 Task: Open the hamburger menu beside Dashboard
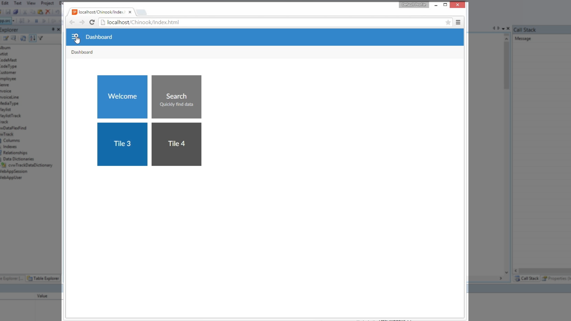75,37
